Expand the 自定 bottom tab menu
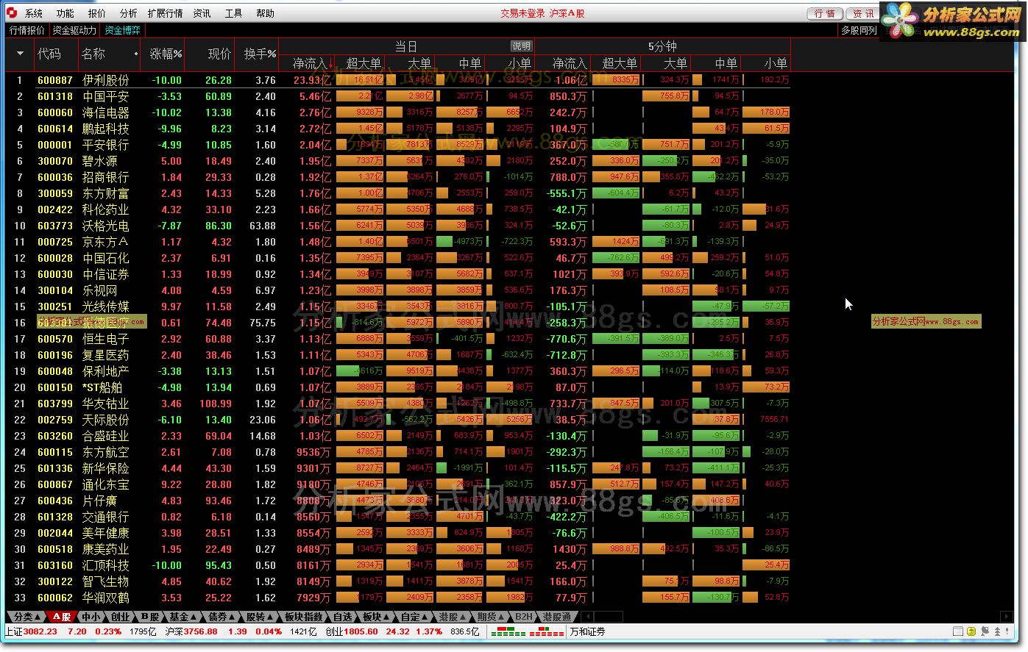Image resolution: width=1028 pixels, height=652 pixels. coord(415,617)
